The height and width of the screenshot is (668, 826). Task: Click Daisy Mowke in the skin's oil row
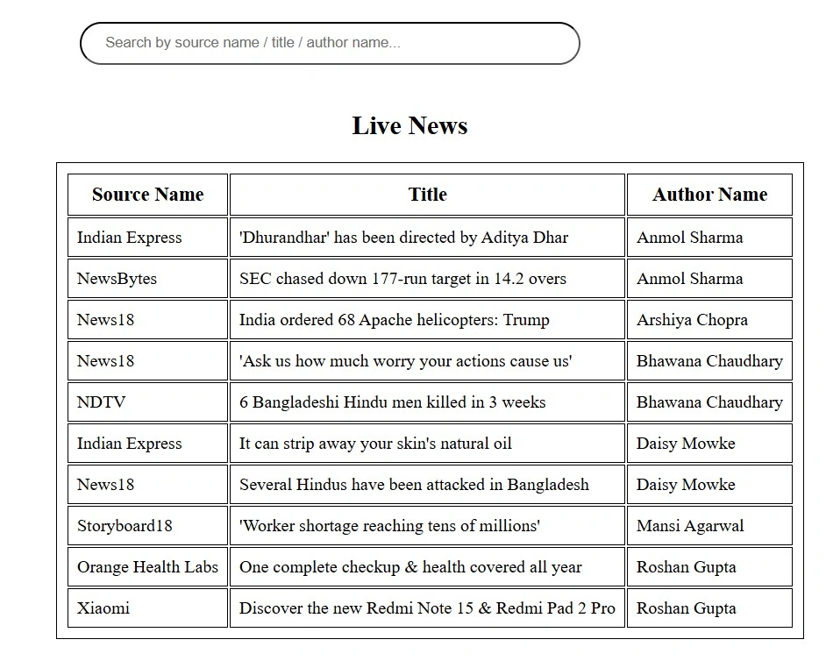tap(709, 444)
